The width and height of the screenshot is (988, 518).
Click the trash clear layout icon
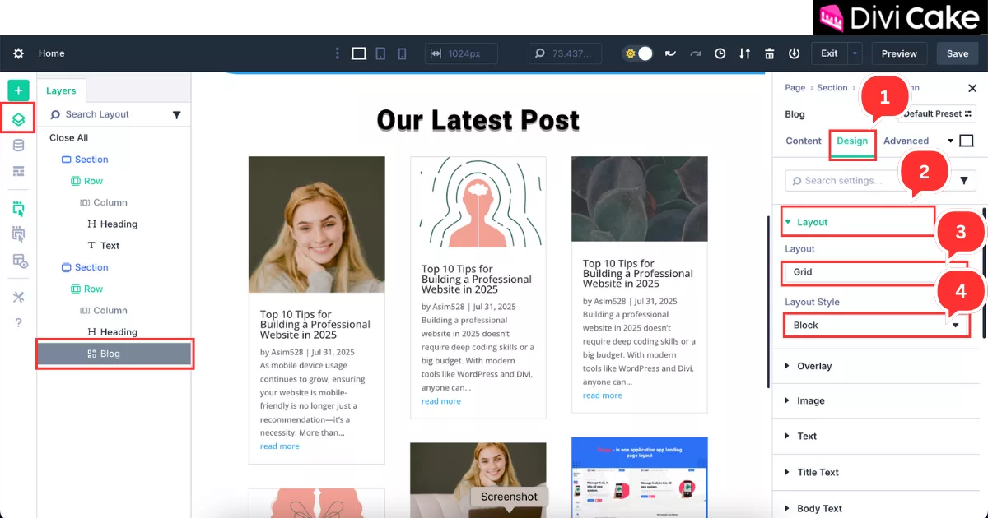[x=769, y=53]
